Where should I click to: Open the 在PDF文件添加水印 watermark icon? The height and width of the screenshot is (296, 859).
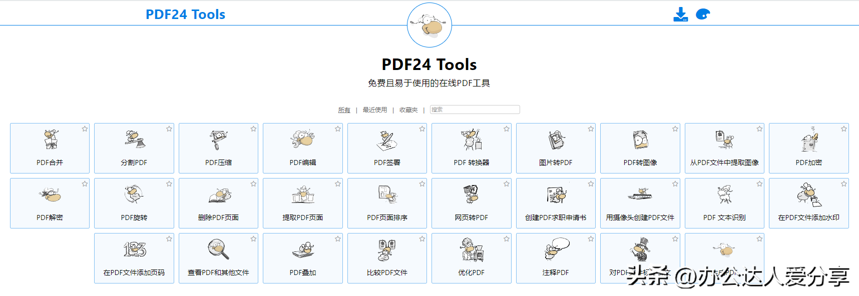809,195
